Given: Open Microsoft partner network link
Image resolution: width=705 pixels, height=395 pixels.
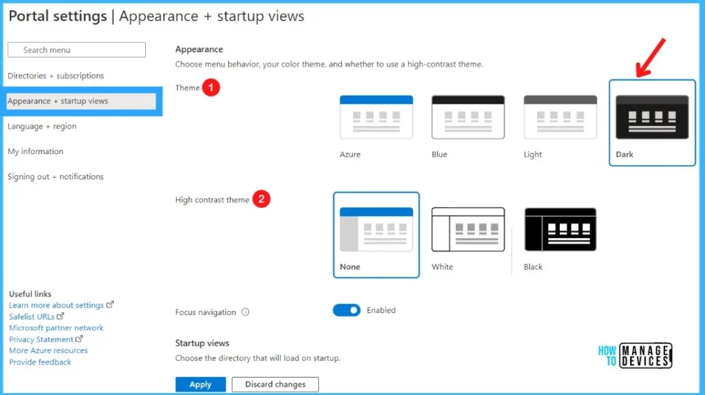Looking at the screenshot, I should (x=56, y=328).
